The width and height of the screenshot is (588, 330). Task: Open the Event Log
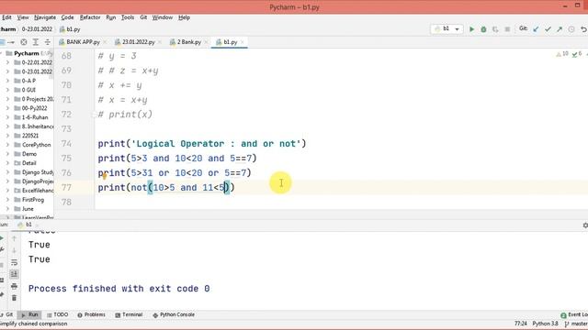point(574,314)
